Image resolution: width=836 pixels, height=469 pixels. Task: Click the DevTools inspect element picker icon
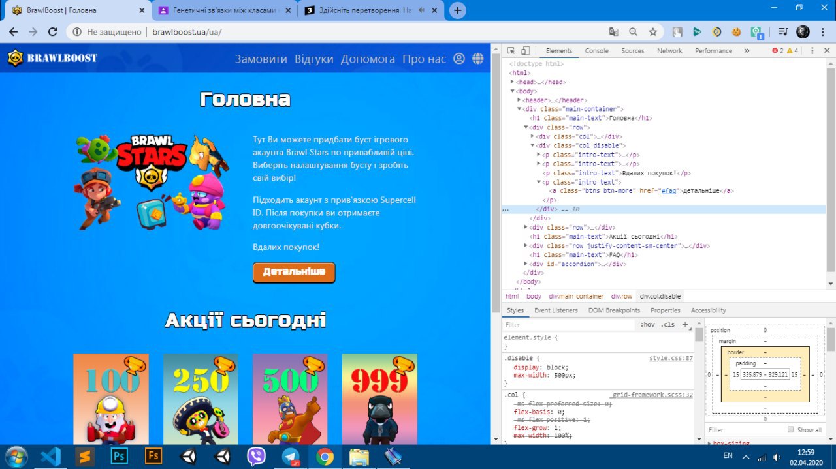point(511,51)
